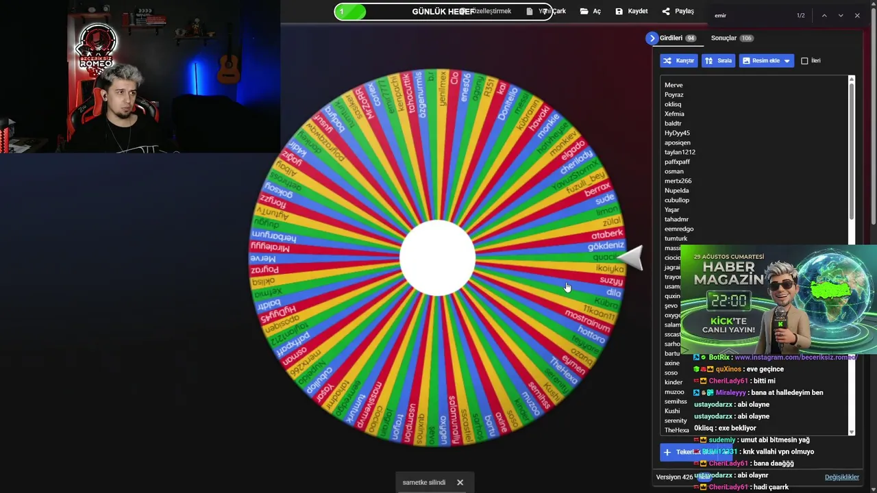The image size is (877, 493).
Task: Select the 'osman' entry line
Action: [x=674, y=171]
